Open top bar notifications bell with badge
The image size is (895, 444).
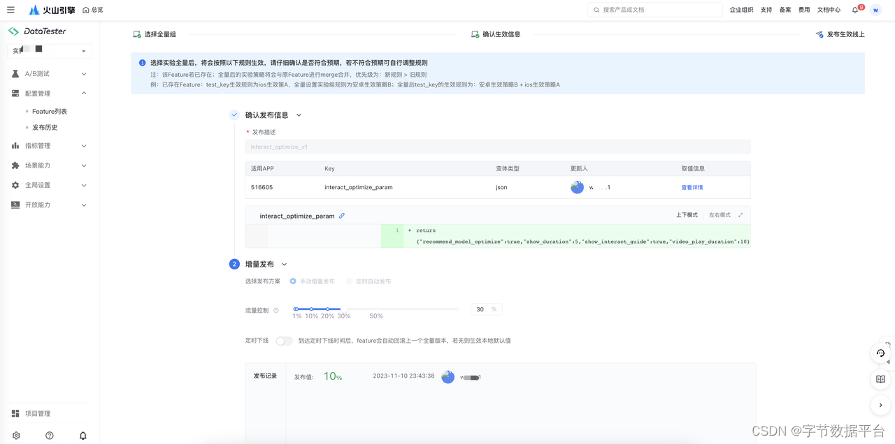tap(856, 10)
